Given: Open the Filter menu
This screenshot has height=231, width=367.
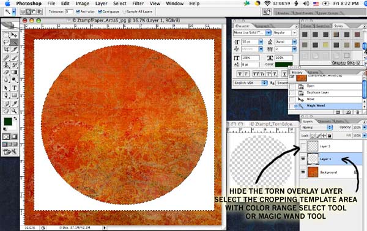Looking at the screenshot, I should (138, 4).
